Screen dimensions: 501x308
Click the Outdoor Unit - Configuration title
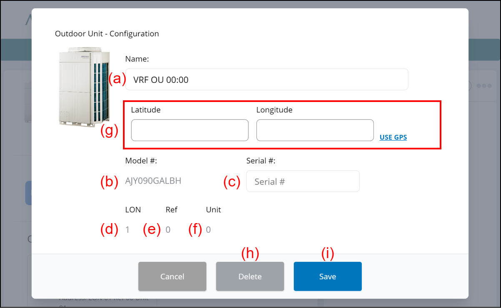107,34
